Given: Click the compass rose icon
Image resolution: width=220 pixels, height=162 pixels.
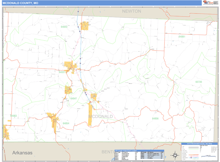Looking at the screenshot, I should 175,154.
